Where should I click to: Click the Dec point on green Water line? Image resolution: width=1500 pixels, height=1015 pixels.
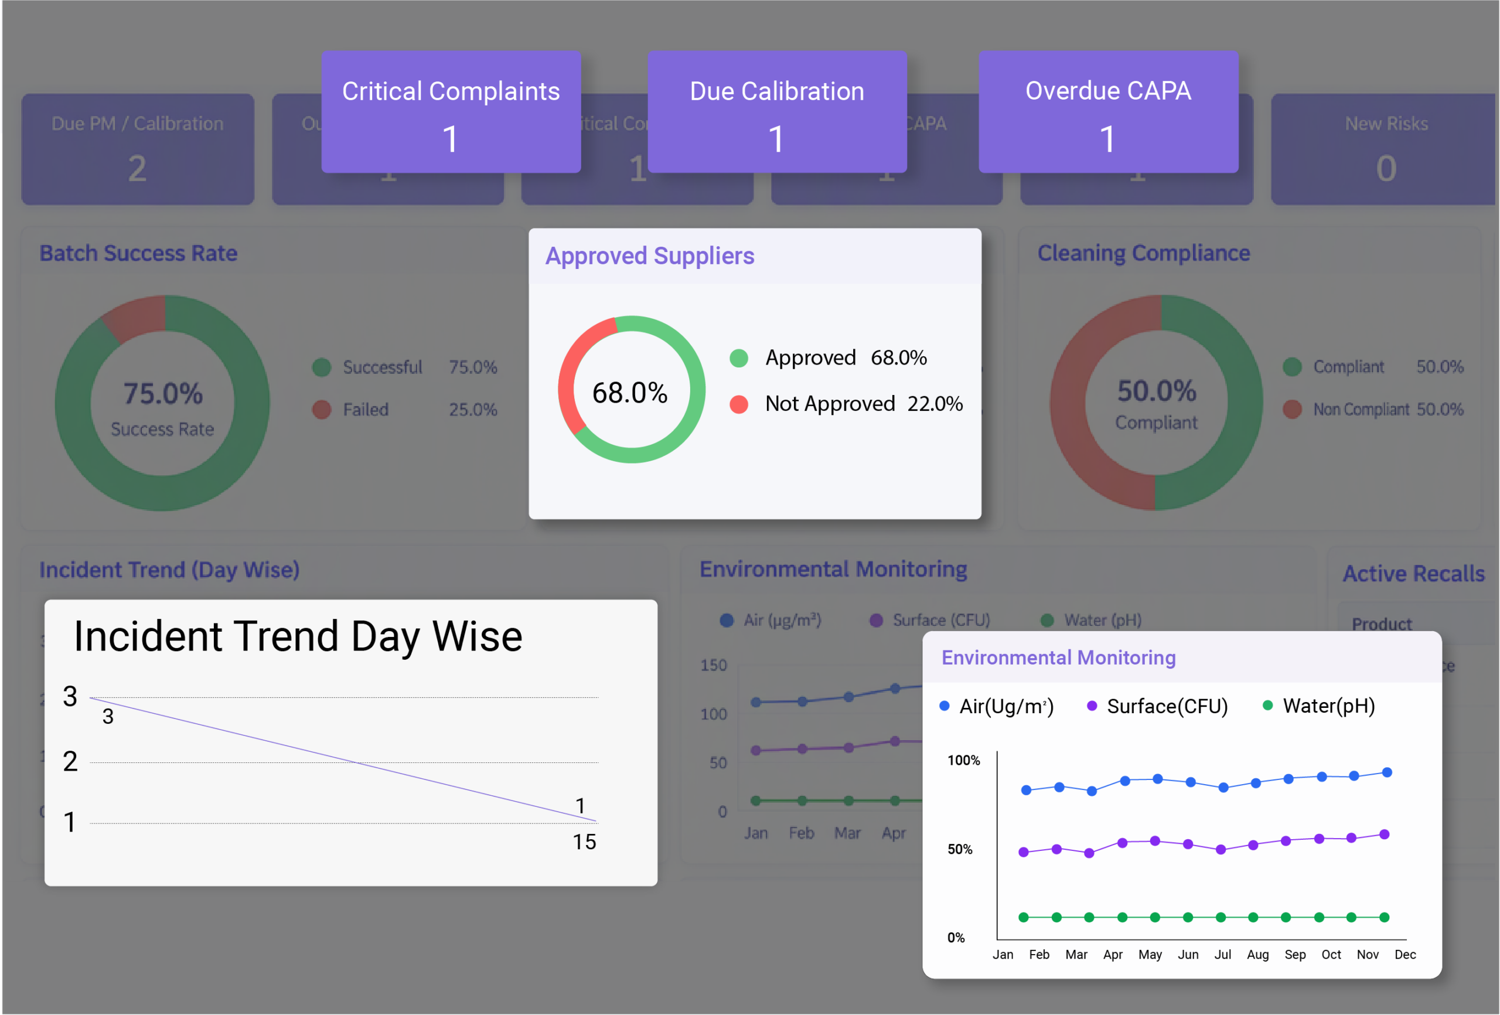point(1385,918)
